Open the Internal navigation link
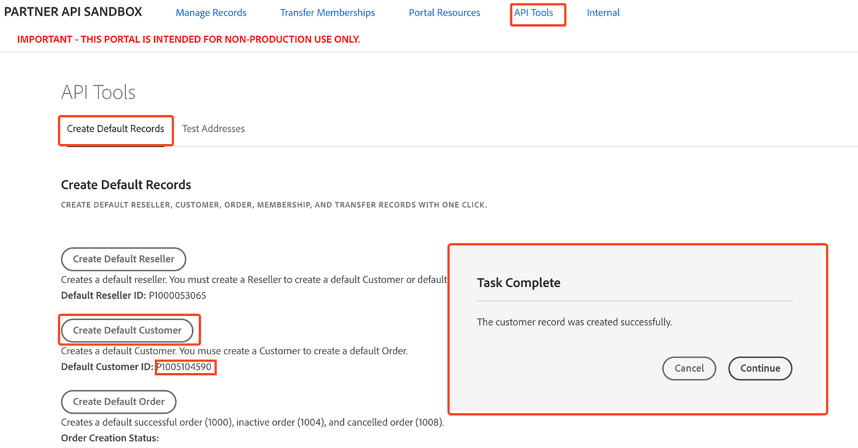858x448 pixels. pyautogui.click(x=603, y=13)
